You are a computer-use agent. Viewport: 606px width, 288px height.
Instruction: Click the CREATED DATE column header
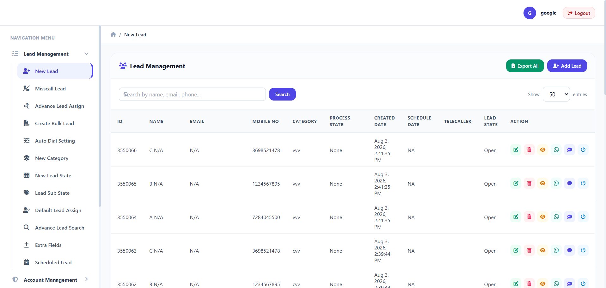click(x=384, y=121)
